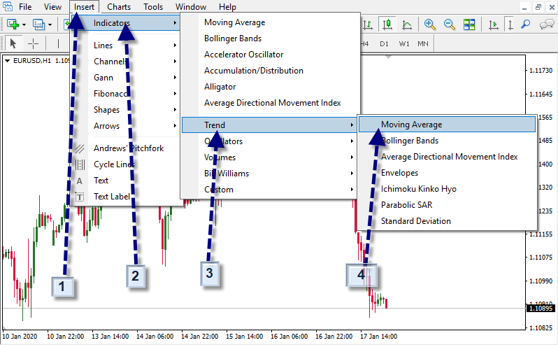558x345 pixels.
Task: Select Envelopes in Trend submenu
Action: tap(447, 172)
